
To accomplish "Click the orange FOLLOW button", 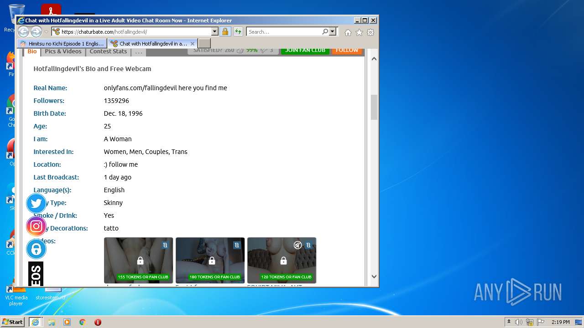I will point(347,50).
